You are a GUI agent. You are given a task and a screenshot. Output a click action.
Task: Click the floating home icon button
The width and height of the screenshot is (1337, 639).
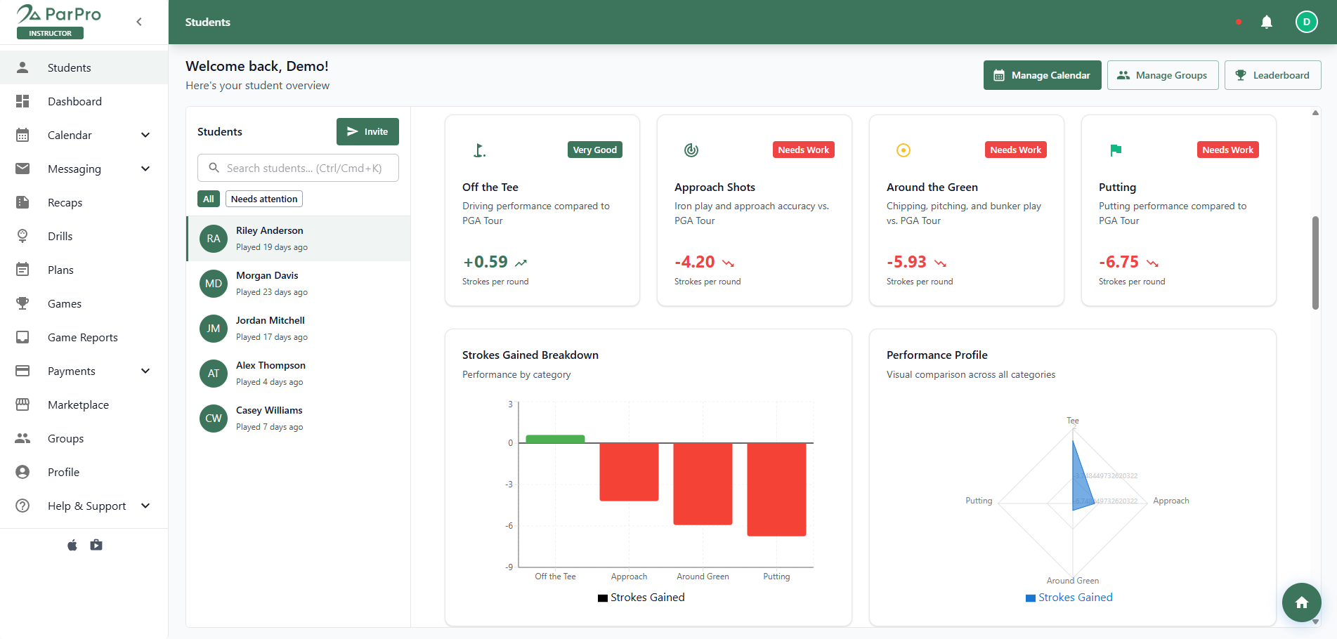(x=1302, y=602)
